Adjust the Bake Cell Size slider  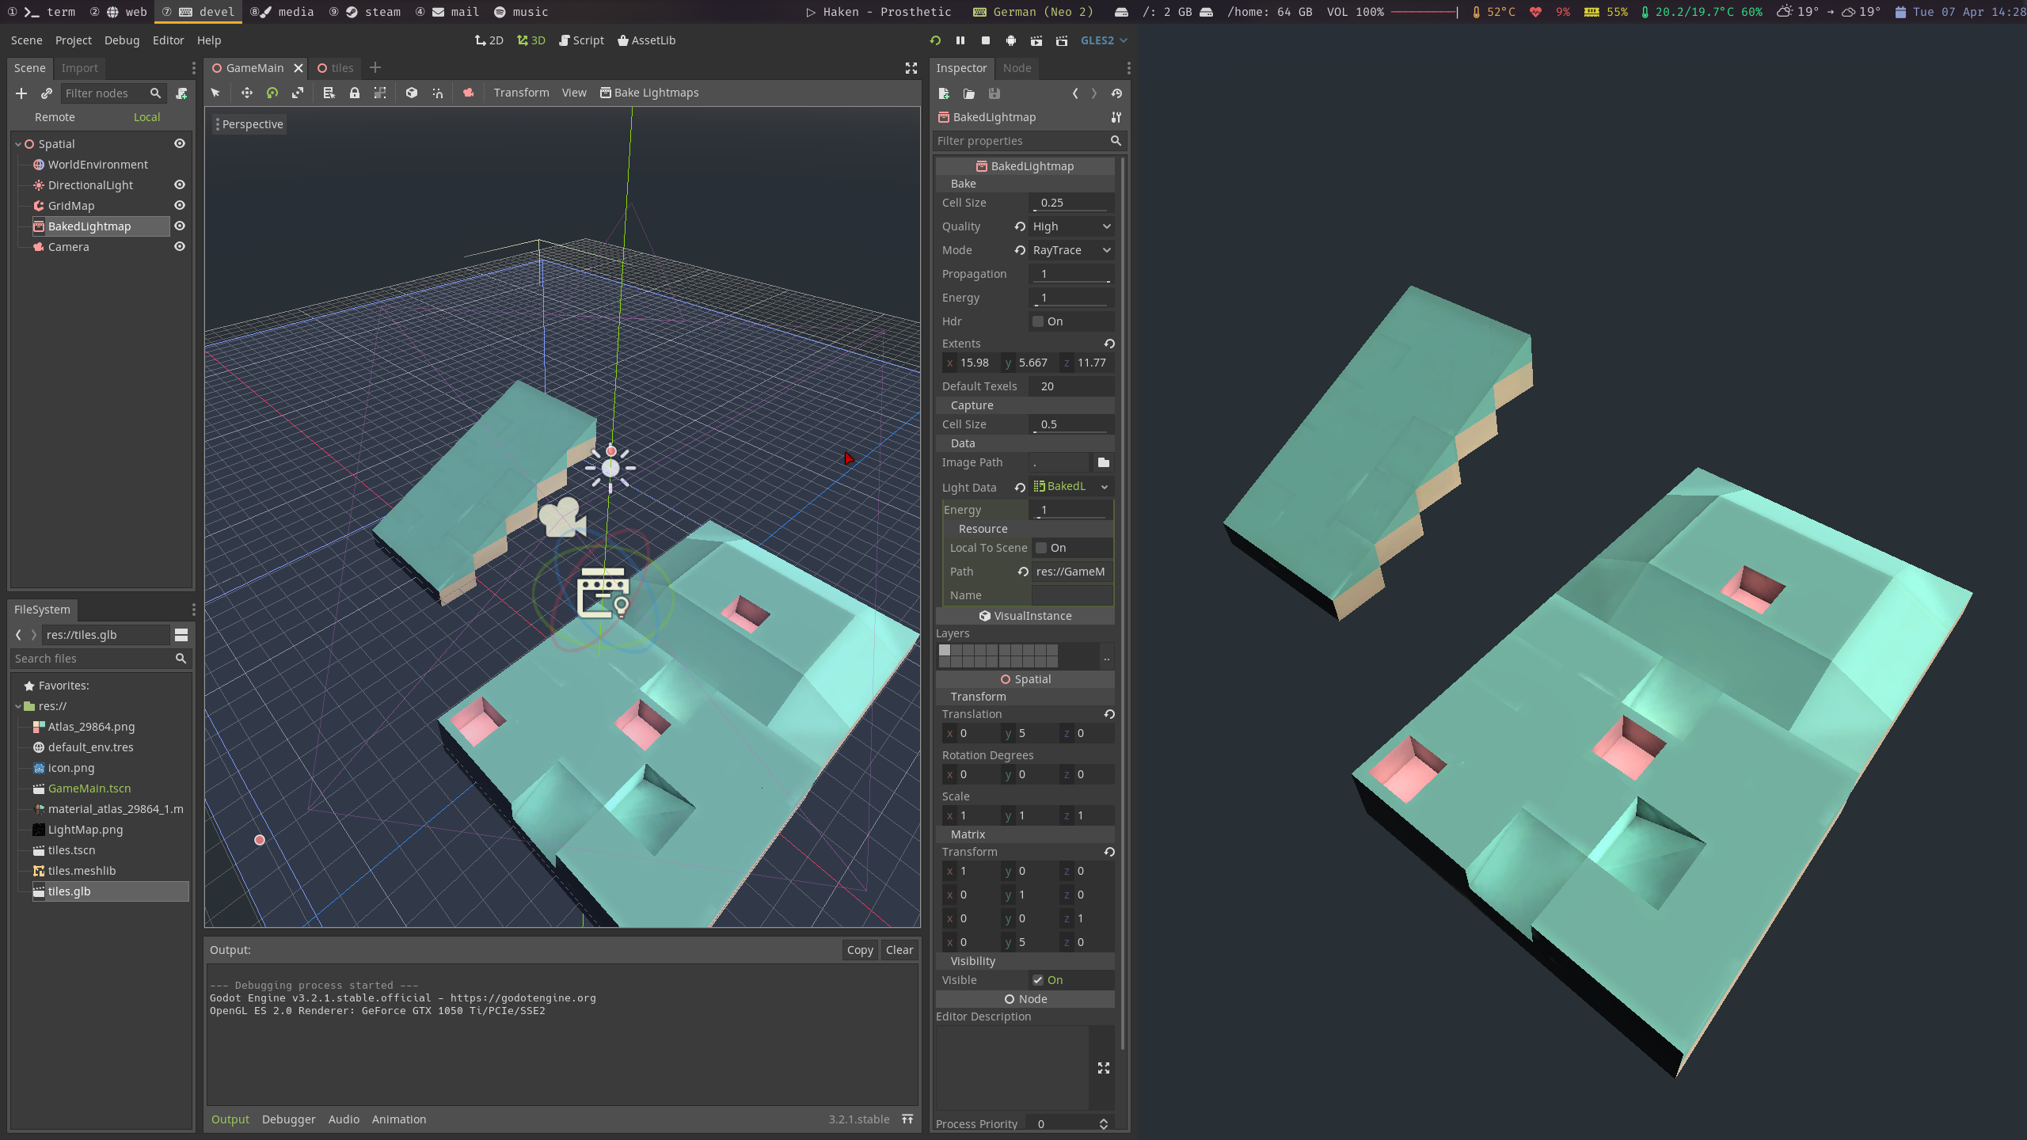tap(1071, 210)
